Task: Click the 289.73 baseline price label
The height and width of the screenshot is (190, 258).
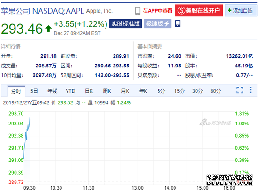Action: 16,182
